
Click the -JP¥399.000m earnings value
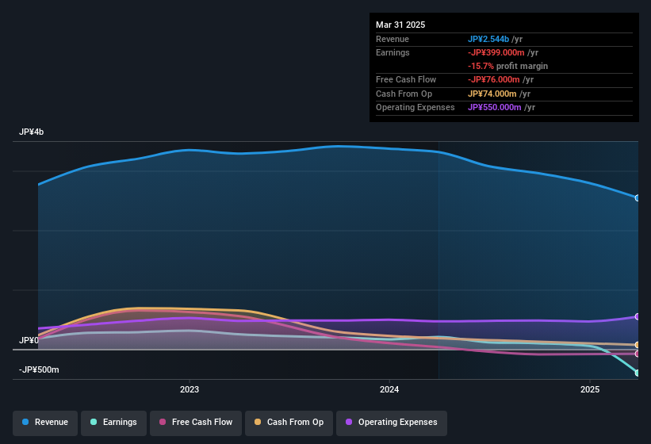click(496, 52)
